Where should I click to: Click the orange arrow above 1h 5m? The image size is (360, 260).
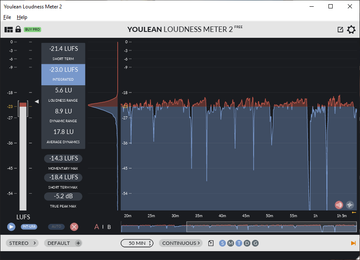[354, 213]
